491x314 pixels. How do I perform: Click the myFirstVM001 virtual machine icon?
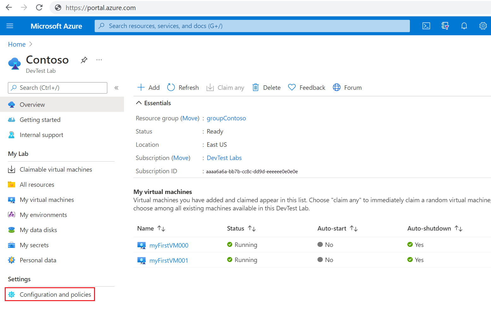pyautogui.click(x=141, y=260)
